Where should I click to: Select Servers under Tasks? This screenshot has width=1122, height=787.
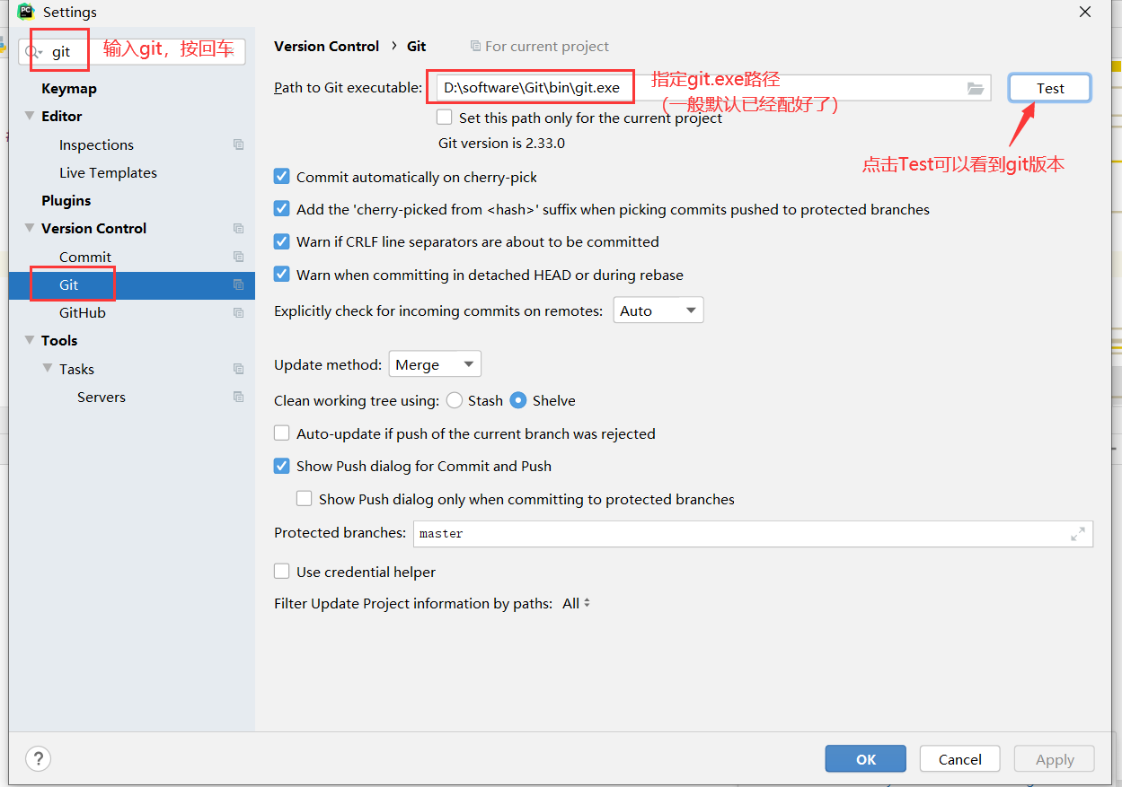click(x=102, y=397)
